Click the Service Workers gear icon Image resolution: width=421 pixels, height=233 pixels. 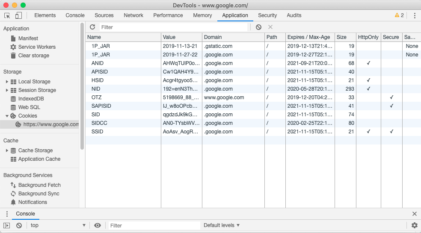tap(13, 47)
